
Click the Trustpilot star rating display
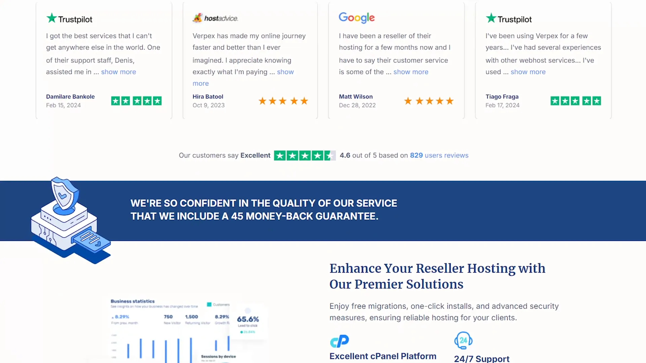(304, 155)
